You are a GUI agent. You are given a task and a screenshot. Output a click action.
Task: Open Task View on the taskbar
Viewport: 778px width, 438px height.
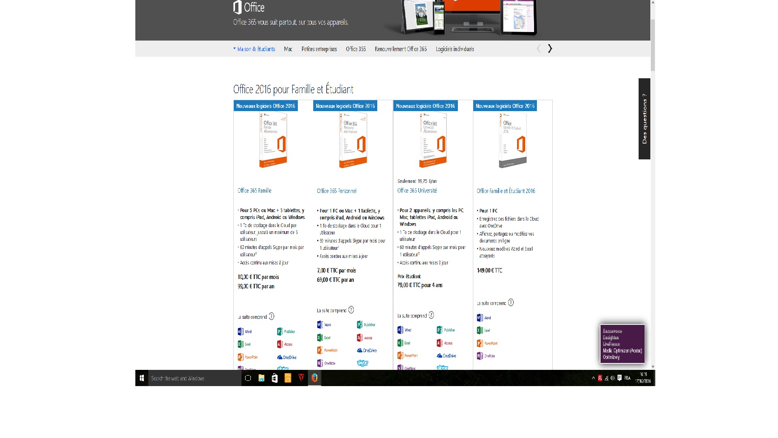[x=248, y=378]
